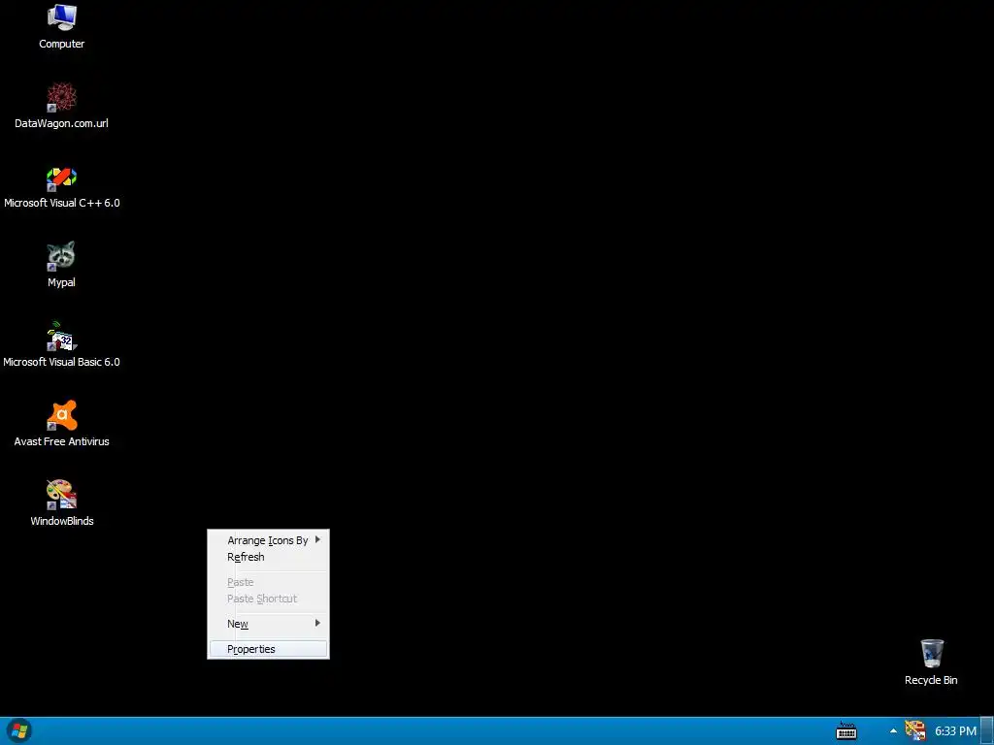This screenshot has height=745, width=994.
Task: Click the Show Desktop strip at taskbar end
Action: click(987, 730)
